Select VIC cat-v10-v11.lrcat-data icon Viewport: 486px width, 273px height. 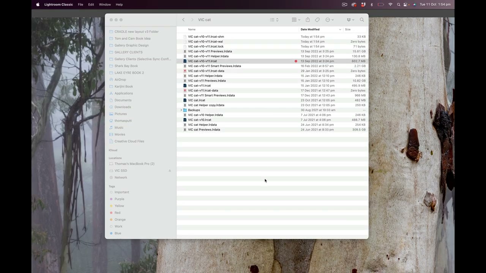click(x=185, y=71)
